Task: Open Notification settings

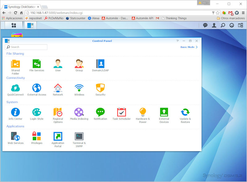Action: click(100, 114)
